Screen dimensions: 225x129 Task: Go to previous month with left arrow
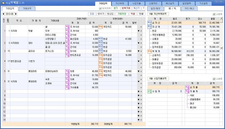(4, 14)
